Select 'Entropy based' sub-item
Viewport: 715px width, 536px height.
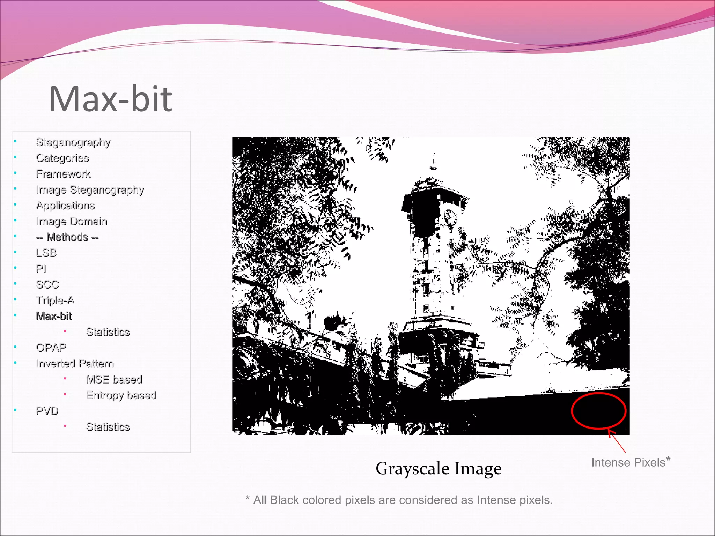[121, 395]
